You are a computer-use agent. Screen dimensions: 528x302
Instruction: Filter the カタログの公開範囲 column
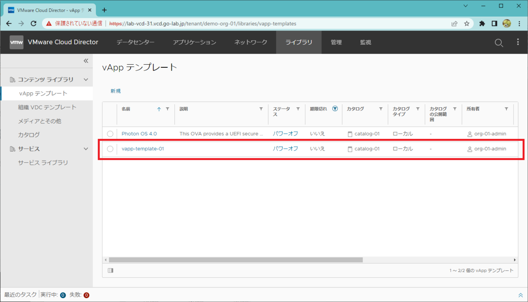[455, 109]
